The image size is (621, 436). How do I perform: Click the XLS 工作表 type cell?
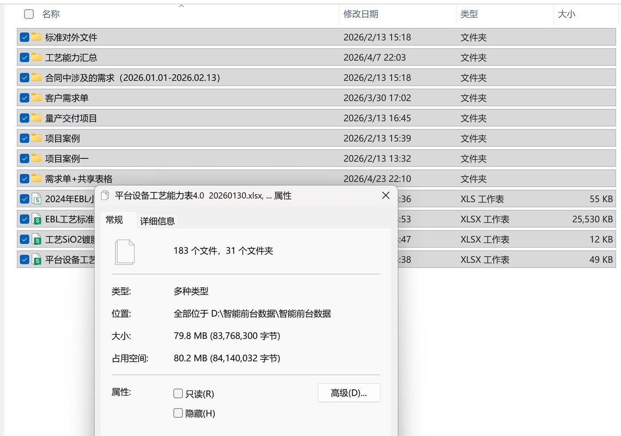point(482,199)
